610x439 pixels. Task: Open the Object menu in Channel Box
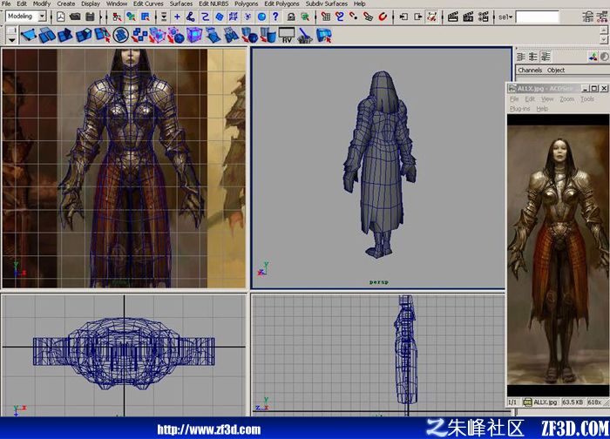click(x=556, y=70)
